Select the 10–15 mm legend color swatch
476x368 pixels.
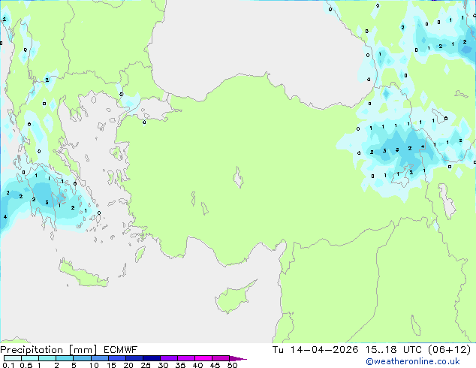pyautogui.click(x=99, y=358)
